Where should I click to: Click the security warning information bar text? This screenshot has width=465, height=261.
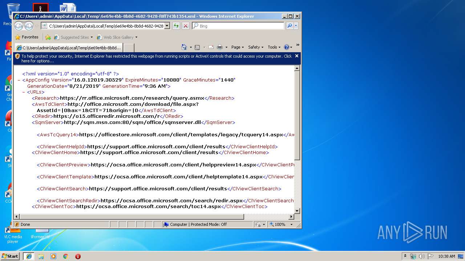[157, 58]
